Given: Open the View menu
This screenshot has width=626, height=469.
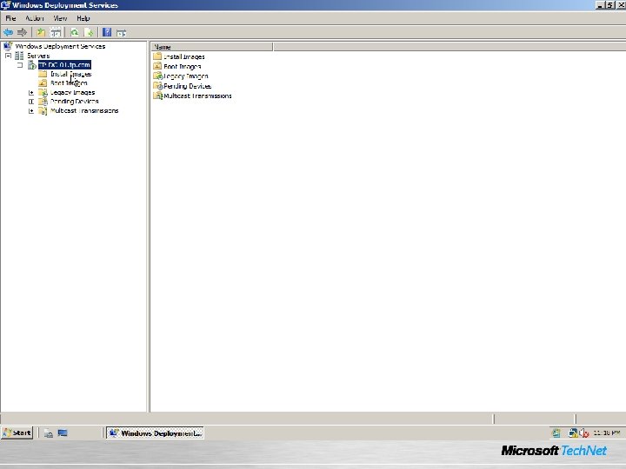Looking at the screenshot, I should (x=60, y=18).
